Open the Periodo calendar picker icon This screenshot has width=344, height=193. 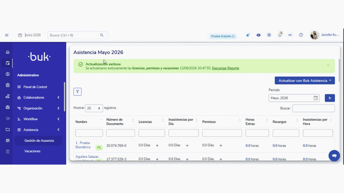tap(316, 98)
